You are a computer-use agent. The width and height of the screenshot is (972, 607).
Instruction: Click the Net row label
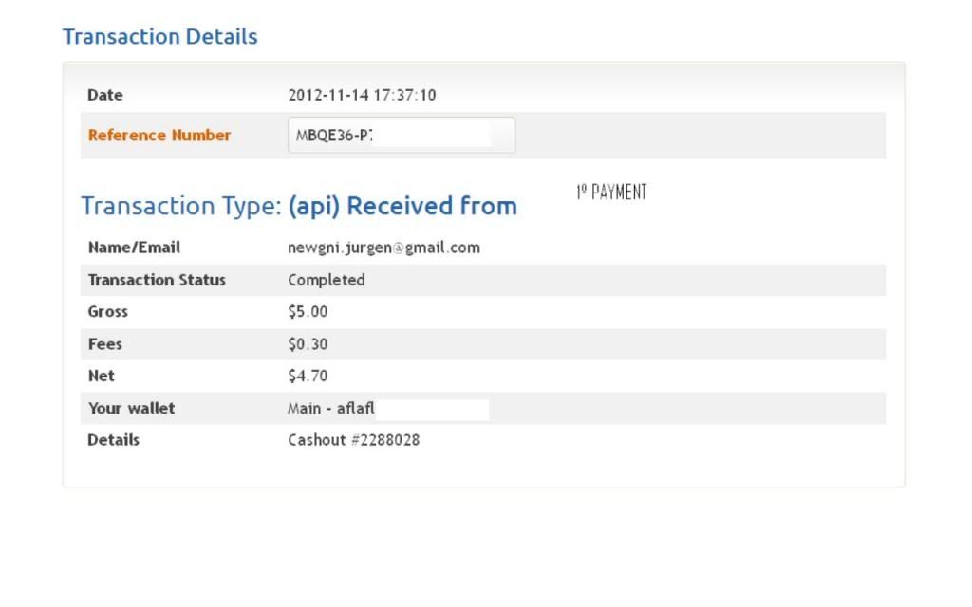click(x=101, y=376)
